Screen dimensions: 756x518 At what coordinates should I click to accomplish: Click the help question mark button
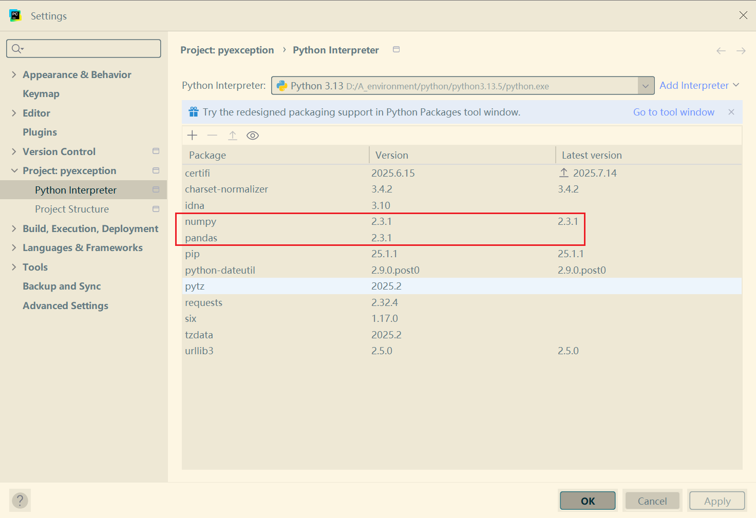point(20,501)
